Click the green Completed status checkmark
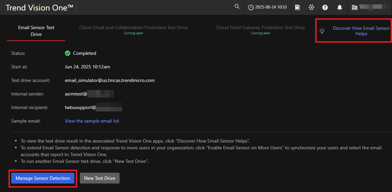392x192 pixels. pos(68,53)
